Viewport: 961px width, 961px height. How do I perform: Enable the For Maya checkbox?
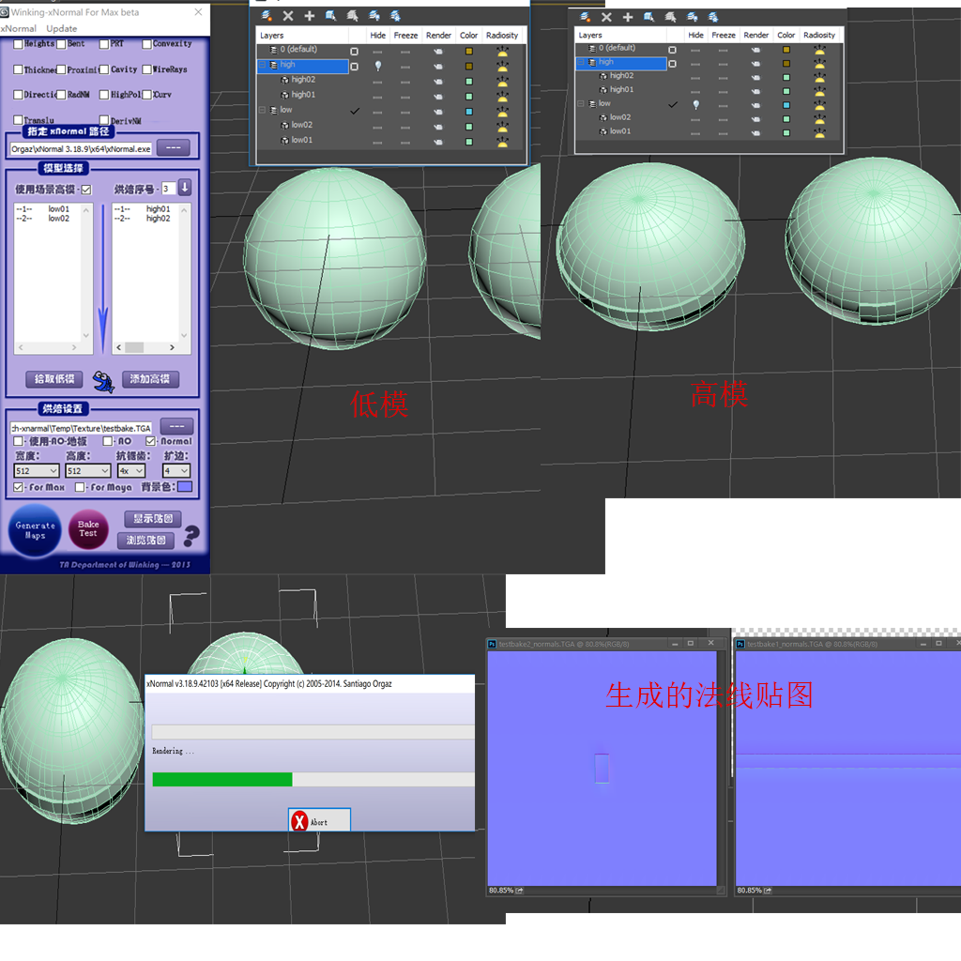point(80,487)
